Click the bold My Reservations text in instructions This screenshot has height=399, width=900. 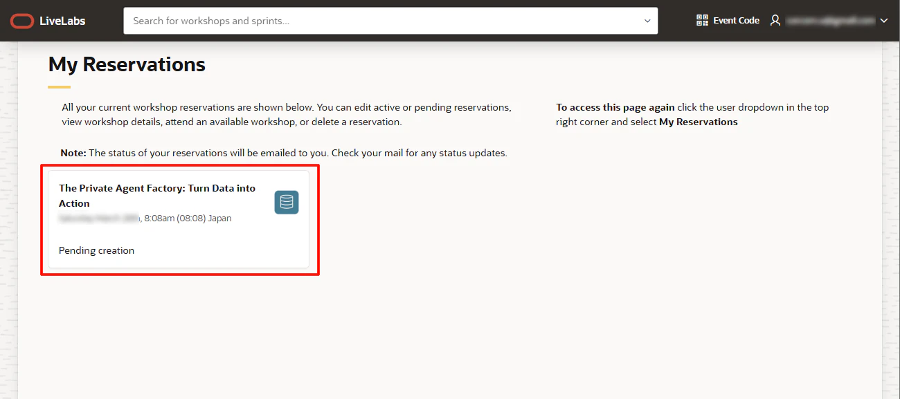click(699, 122)
